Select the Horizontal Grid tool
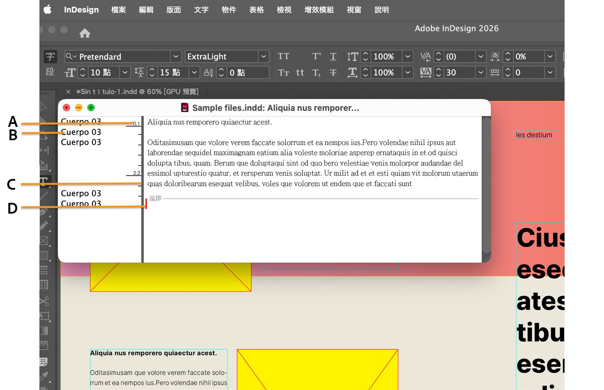 pos(44,270)
